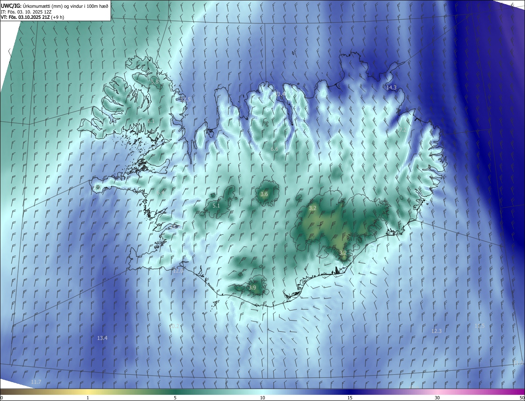This screenshot has width=525, height=401.
Task: Click the 0 tick on the colorbar
Action: [x=1, y=398]
